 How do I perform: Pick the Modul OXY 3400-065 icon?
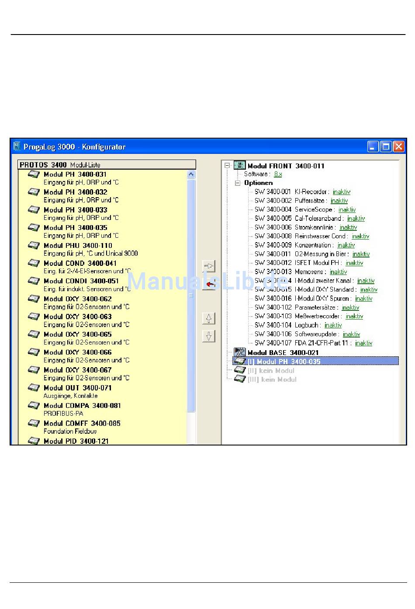pyautogui.click(x=34, y=334)
